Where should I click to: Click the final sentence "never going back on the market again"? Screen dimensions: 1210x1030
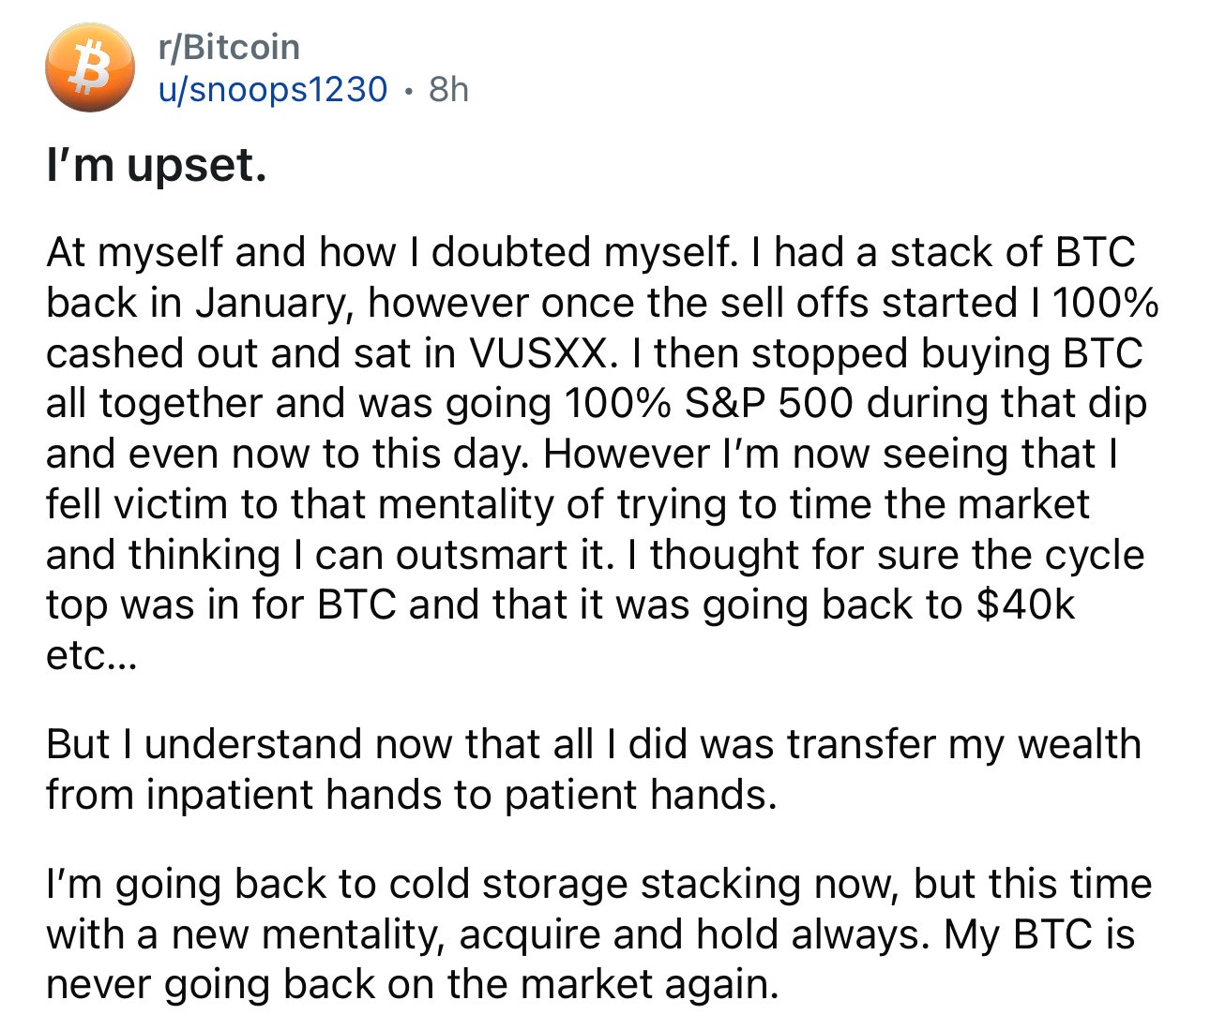tap(413, 984)
